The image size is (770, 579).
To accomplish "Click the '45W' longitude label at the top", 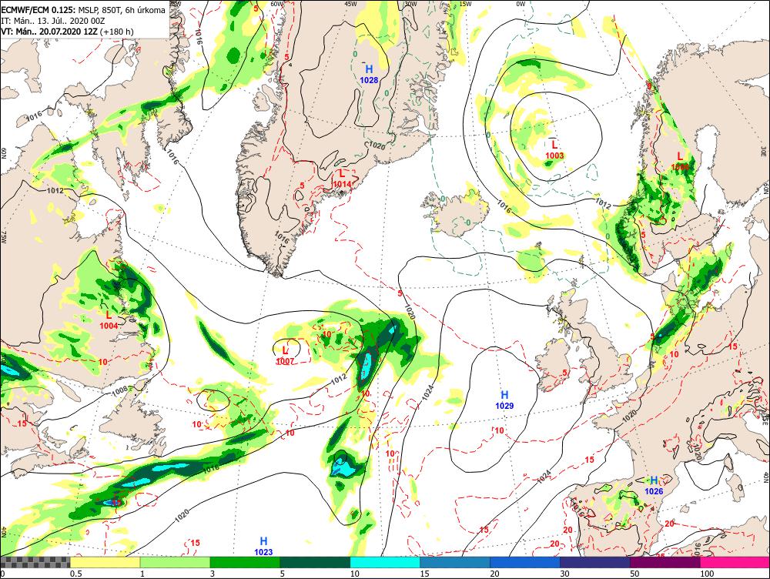I will [x=350, y=3].
